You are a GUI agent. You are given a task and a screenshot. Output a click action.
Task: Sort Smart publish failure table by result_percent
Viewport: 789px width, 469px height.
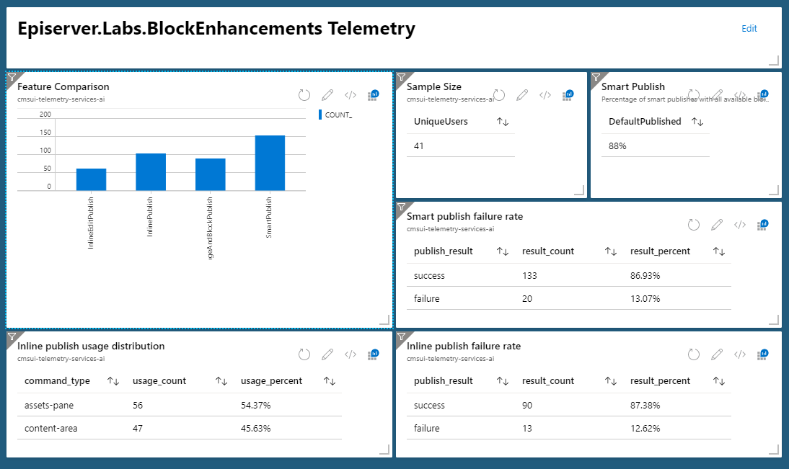point(719,251)
